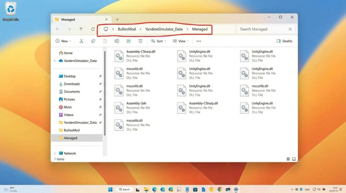346x193 pixels.
Task: Click the Share icon in toolbar
Action: [x=129, y=41]
